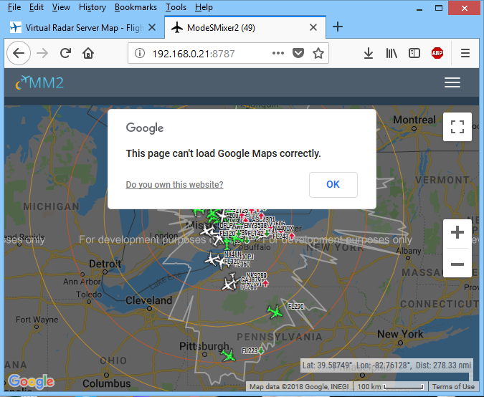This screenshot has width=484, height=397.
Task: Open the downloads panel
Action: (x=369, y=53)
